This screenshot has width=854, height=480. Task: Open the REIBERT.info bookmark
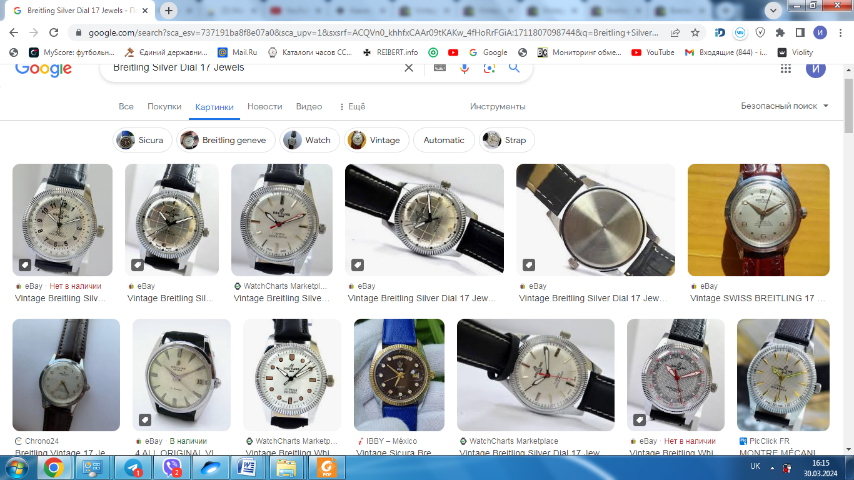pyautogui.click(x=390, y=52)
